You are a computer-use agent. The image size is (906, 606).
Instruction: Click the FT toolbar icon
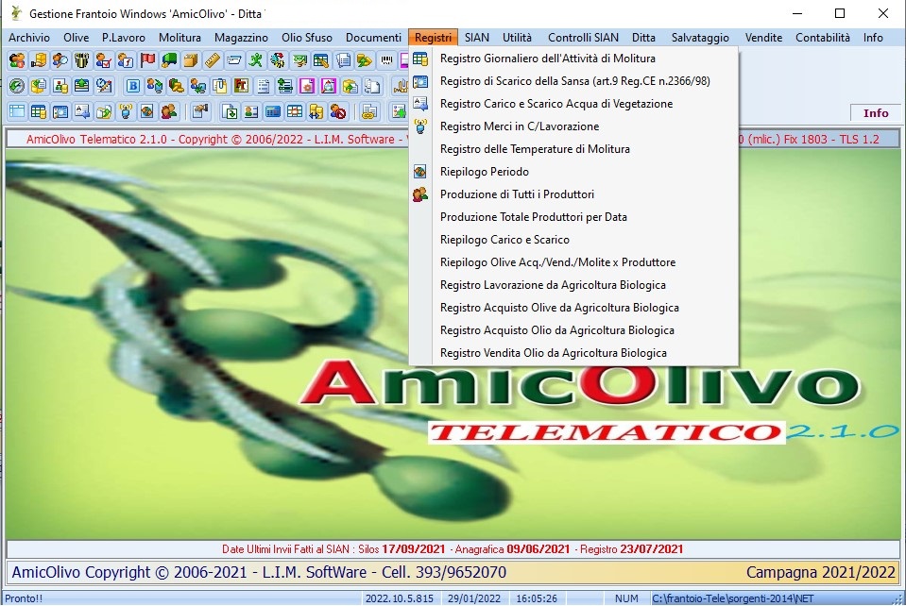click(x=242, y=86)
